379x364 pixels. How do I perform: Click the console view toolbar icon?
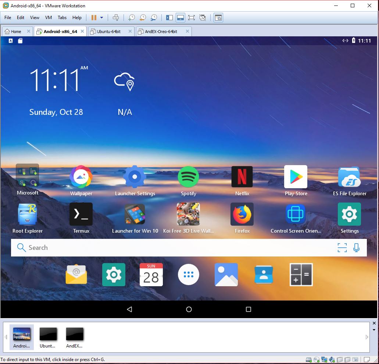(218, 18)
